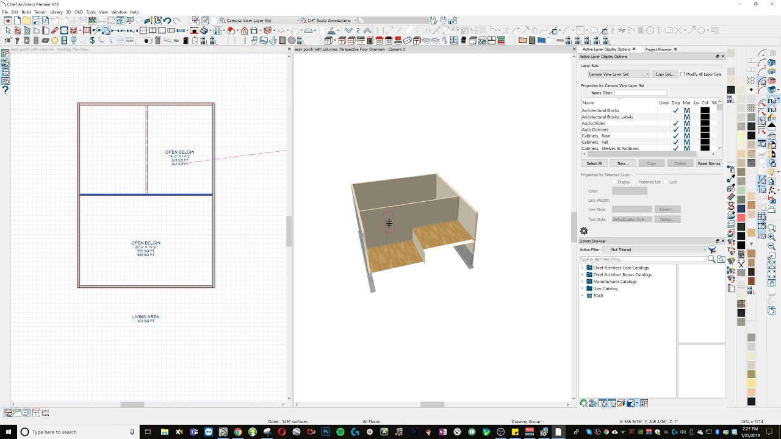Click the Down One Floor arrow icon
This screenshot has width=781, height=439.
pyautogui.click(x=349, y=30)
